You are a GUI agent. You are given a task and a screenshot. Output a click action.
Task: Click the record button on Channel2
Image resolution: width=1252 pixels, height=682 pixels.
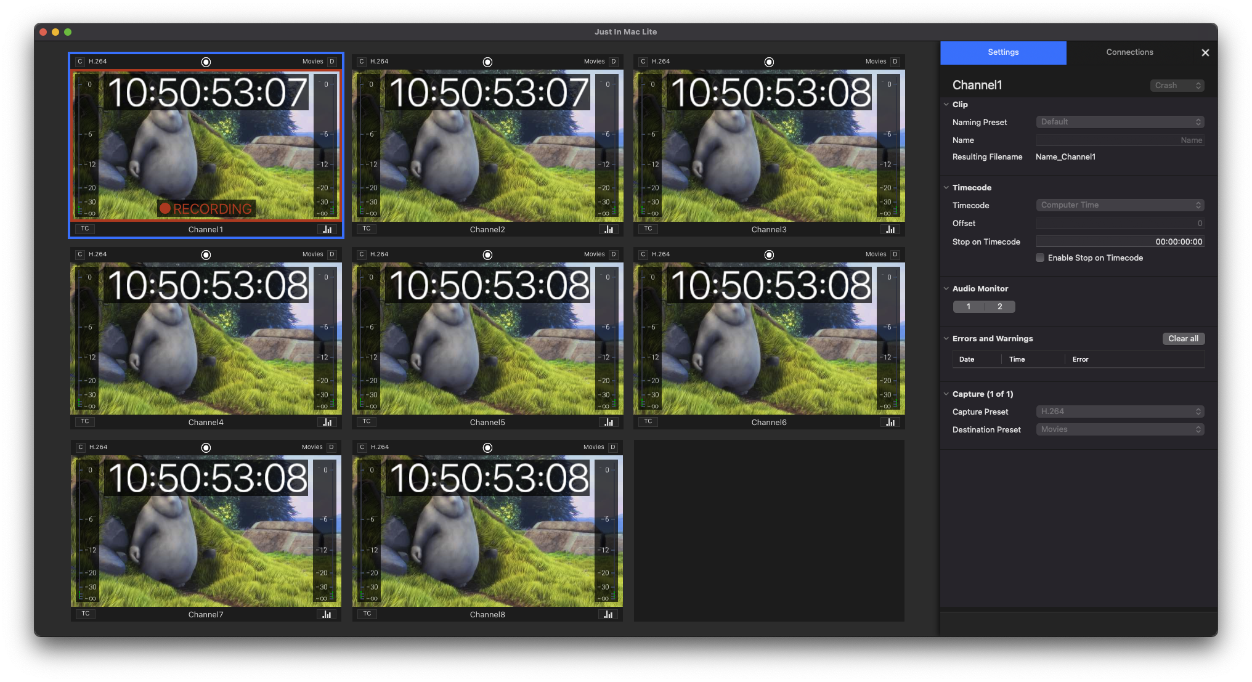tap(487, 62)
